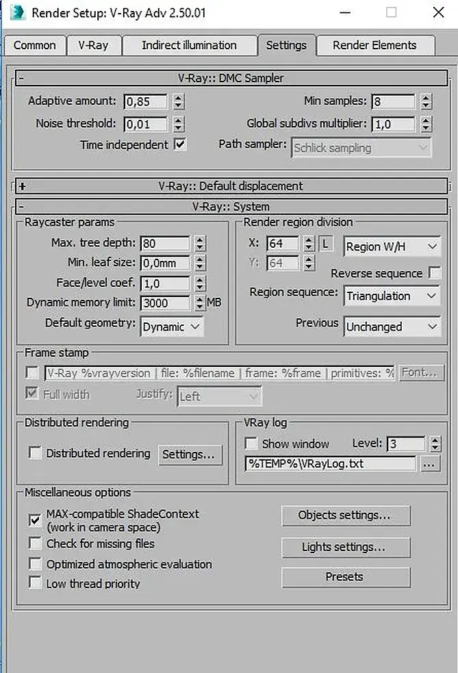This screenshot has width=458, height=673.
Task: Open the Default geometry Dynamic dropdown
Action: pyautogui.click(x=172, y=327)
